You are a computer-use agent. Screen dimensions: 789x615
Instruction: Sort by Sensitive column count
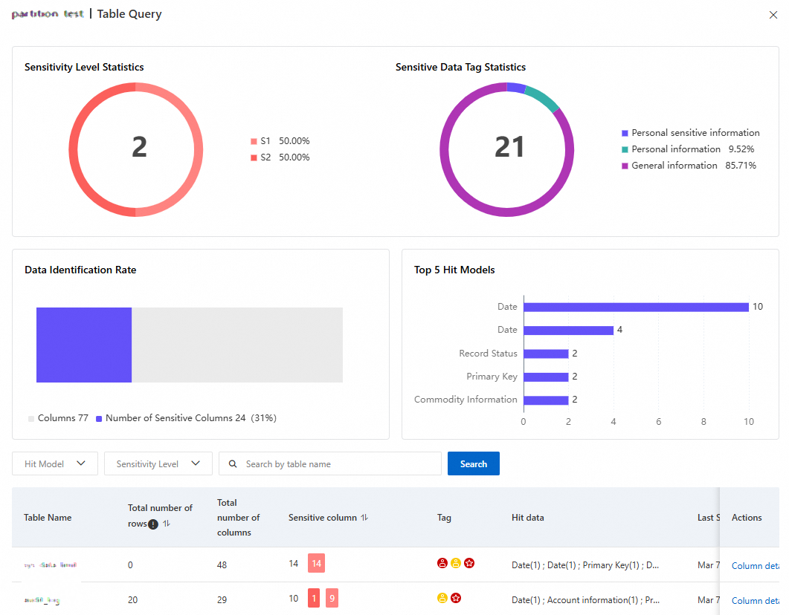click(364, 518)
